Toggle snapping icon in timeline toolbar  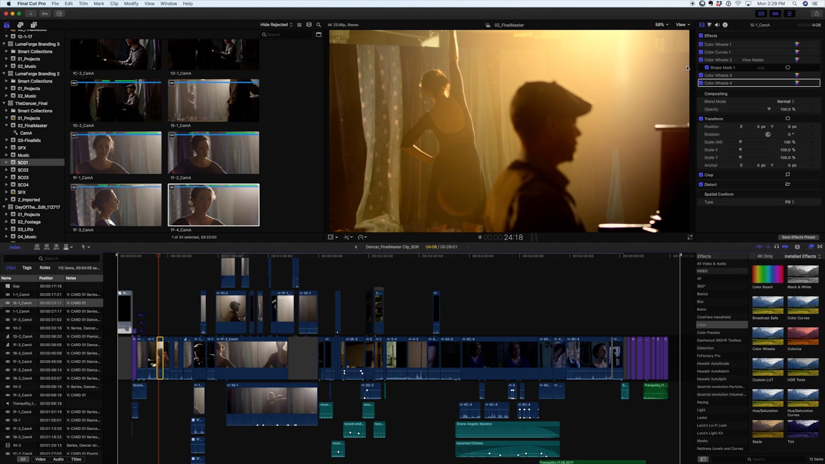[x=784, y=247]
